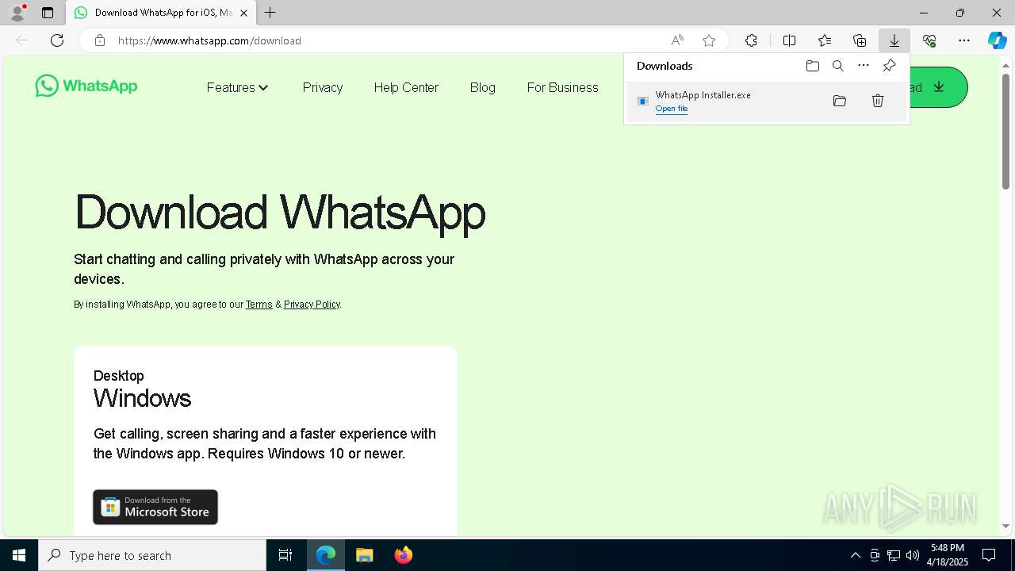The height and width of the screenshot is (571, 1015).
Task: Open clock showing 5:48 PM
Action: click(x=948, y=555)
